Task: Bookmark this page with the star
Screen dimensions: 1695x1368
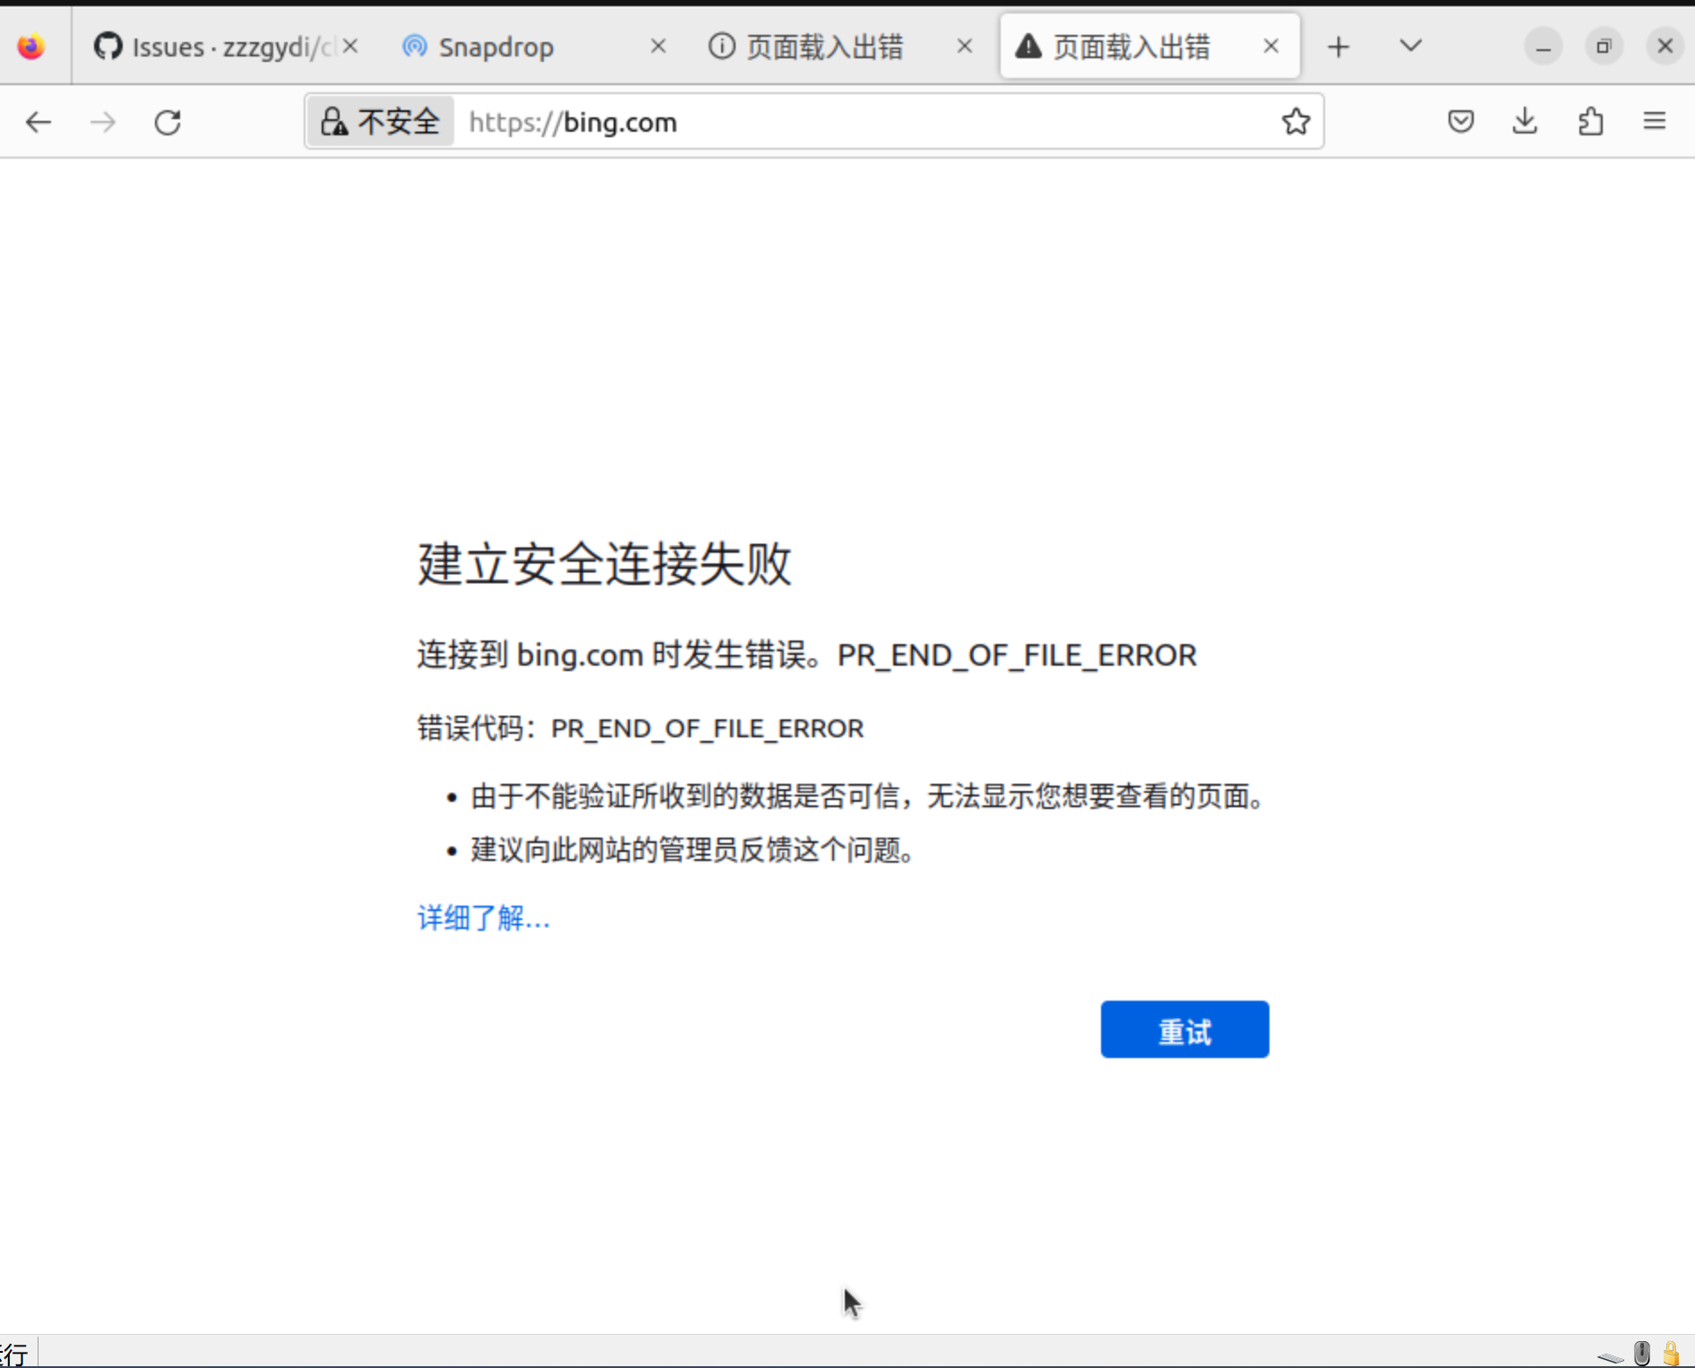Action: (1295, 122)
